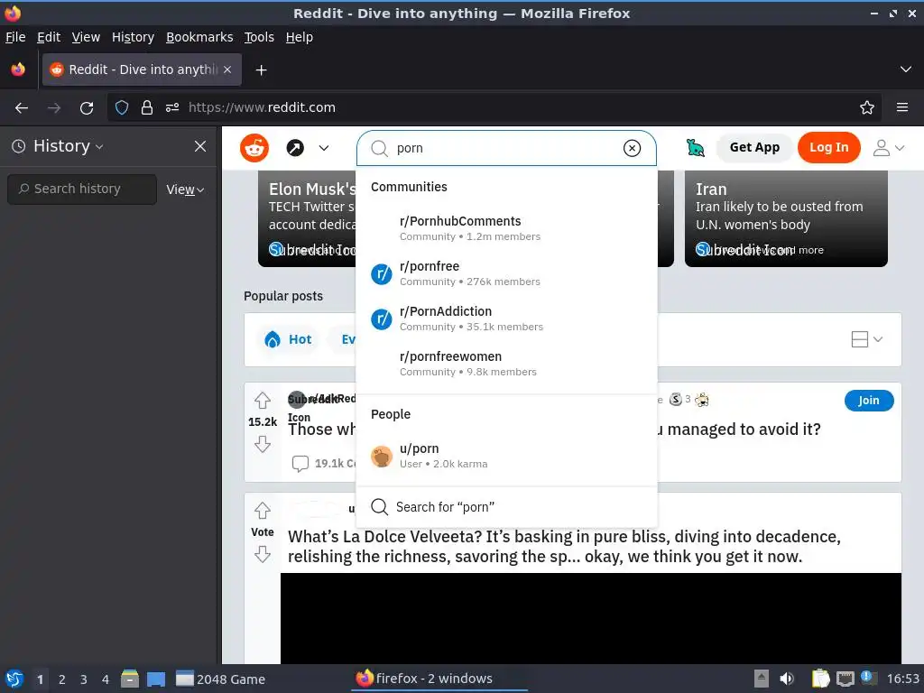Open the Popular arrow icon in Reddit header
The height and width of the screenshot is (693, 924).
(295, 147)
